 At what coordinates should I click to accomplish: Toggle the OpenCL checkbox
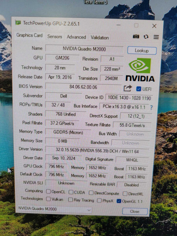(48, 191)
